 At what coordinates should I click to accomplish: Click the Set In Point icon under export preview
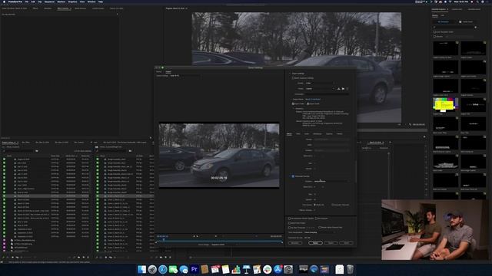(x=194, y=236)
